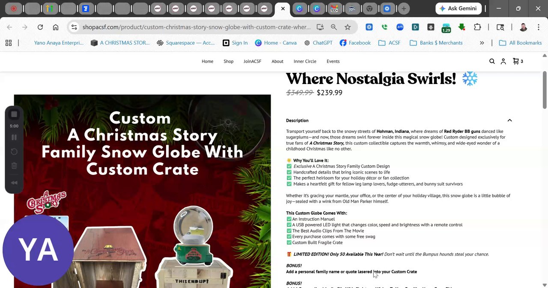Show hidden bookmarks with the double chevron
The width and height of the screenshot is (548, 288).
tap(482, 43)
